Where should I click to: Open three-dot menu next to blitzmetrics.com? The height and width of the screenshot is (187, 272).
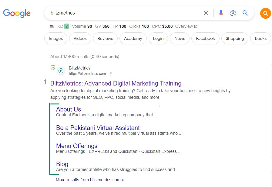(111, 74)
